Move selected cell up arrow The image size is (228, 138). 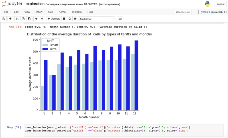pos(36,19)
